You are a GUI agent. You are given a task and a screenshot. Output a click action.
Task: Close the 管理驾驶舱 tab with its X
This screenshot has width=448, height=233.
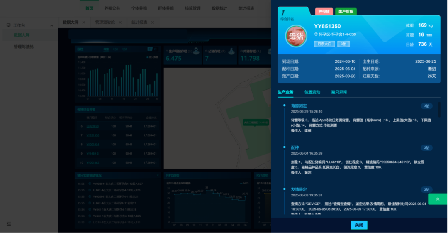click(x=120, y=22)
